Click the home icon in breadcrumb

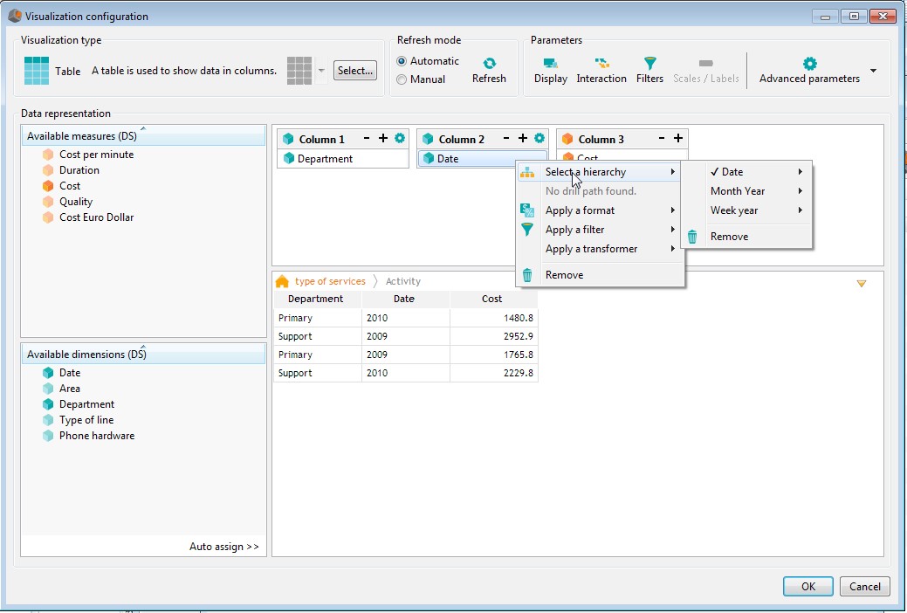click(x=282, y=281)
